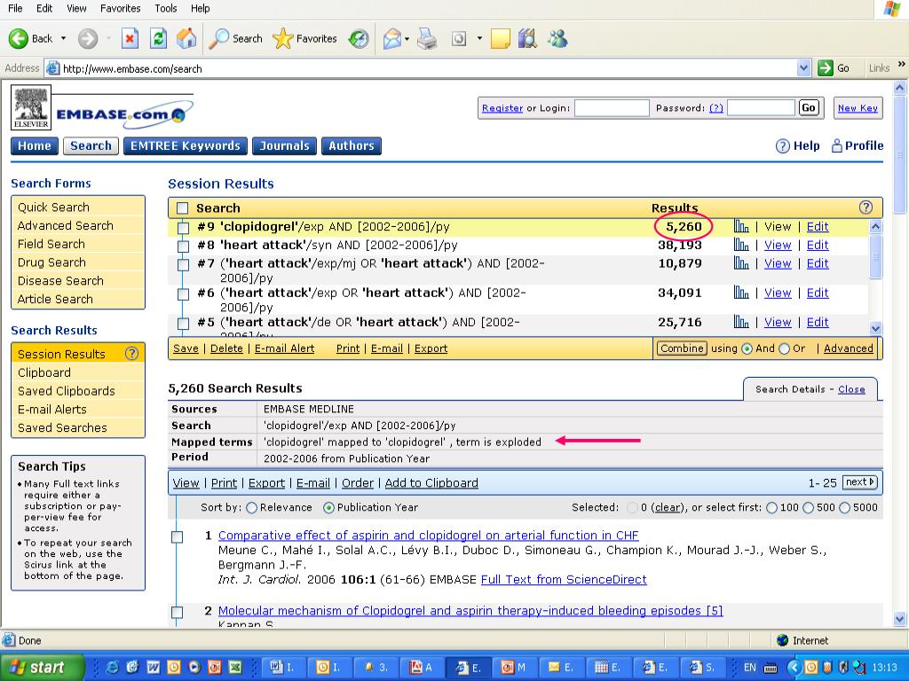Click the Combine button
Viewport: 909px width, 681px height.
(x=682, y=348)
